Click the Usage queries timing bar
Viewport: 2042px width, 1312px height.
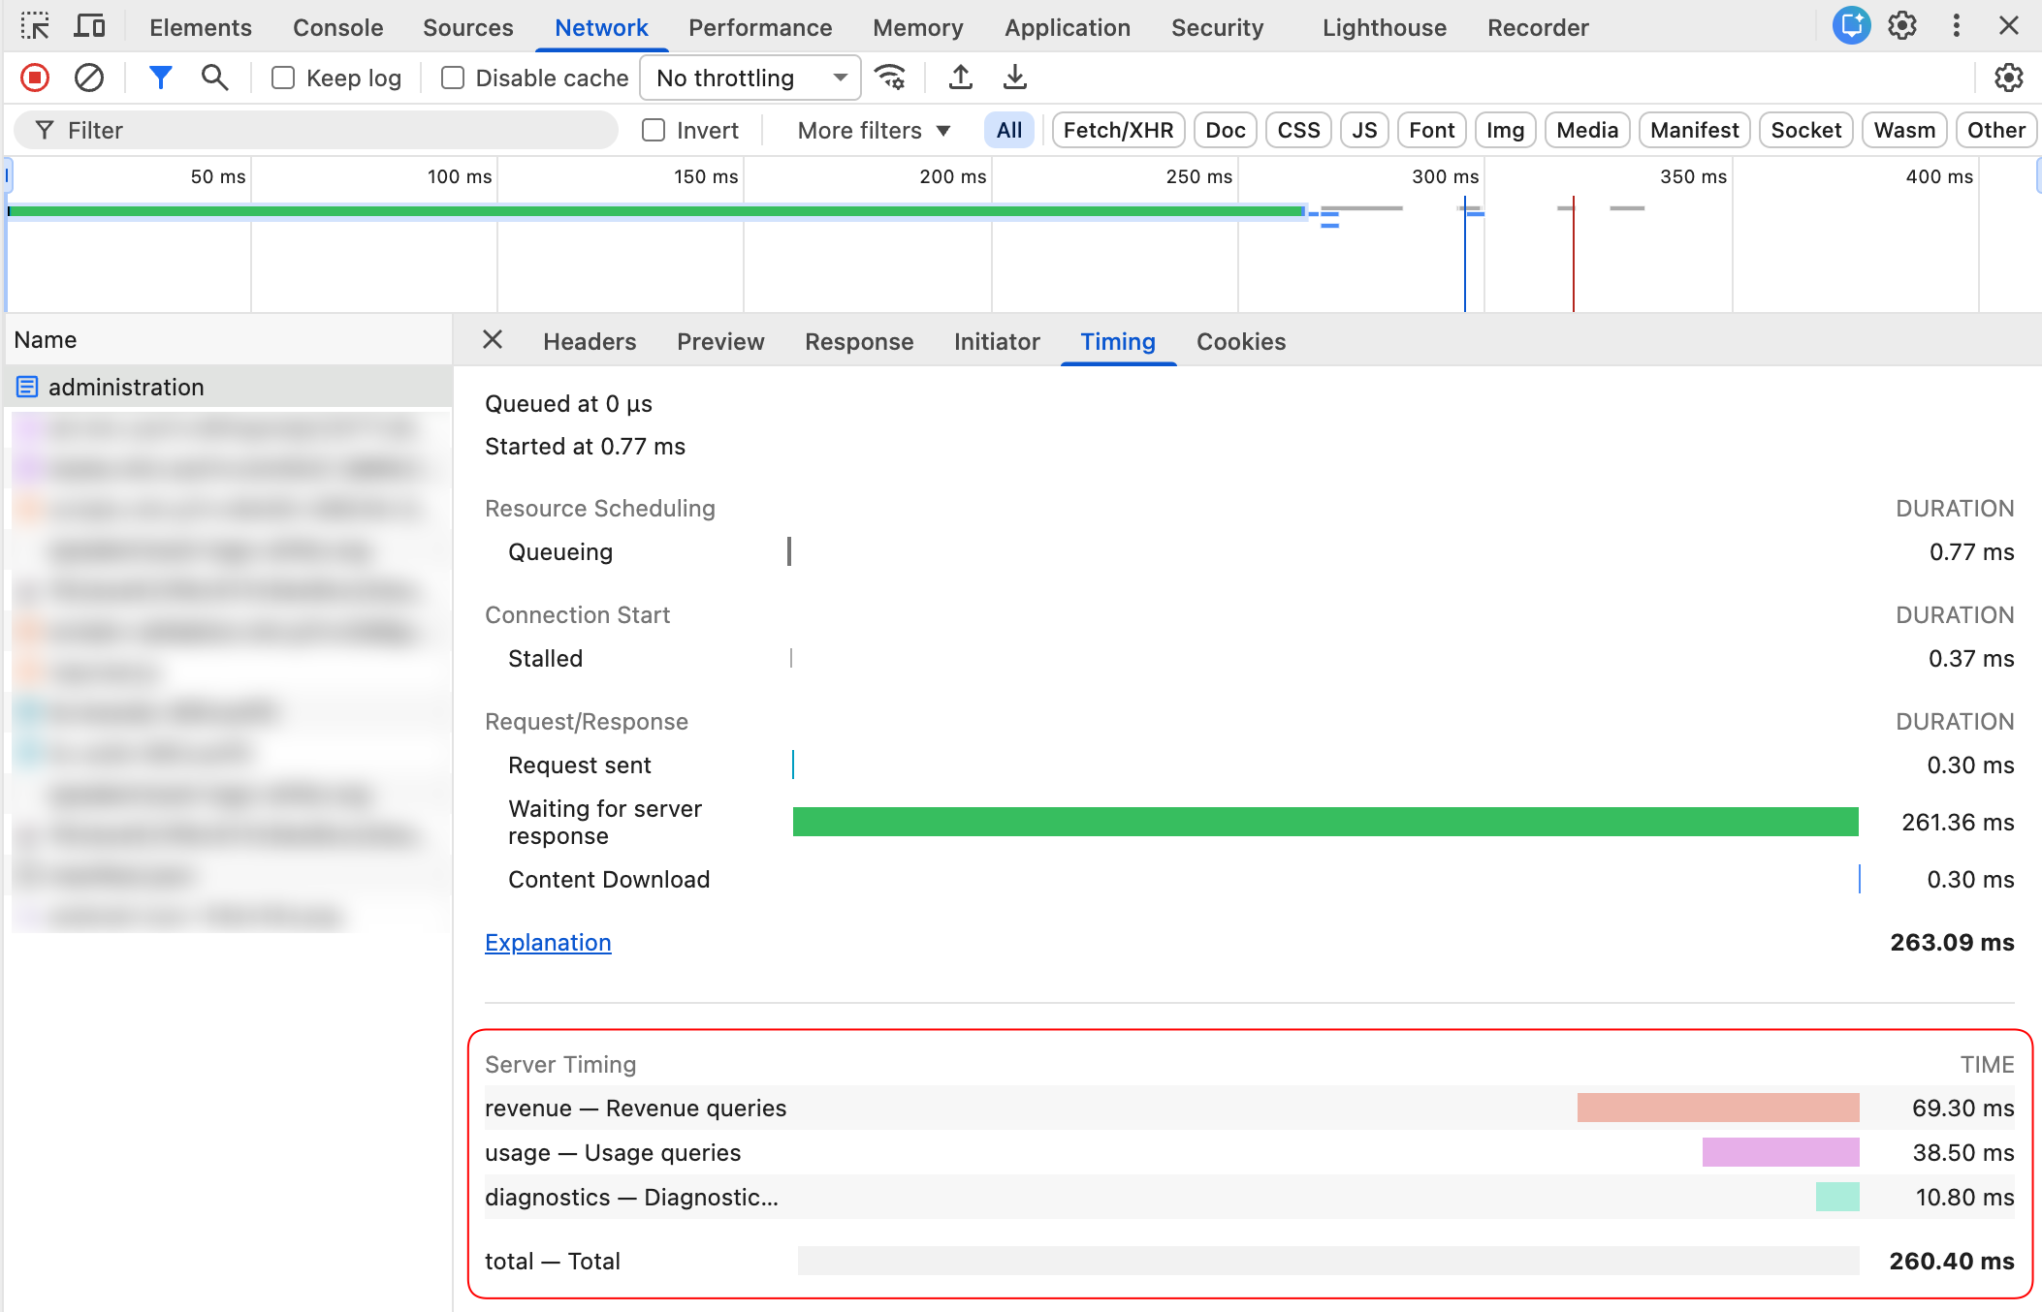pos(1780,1152)
